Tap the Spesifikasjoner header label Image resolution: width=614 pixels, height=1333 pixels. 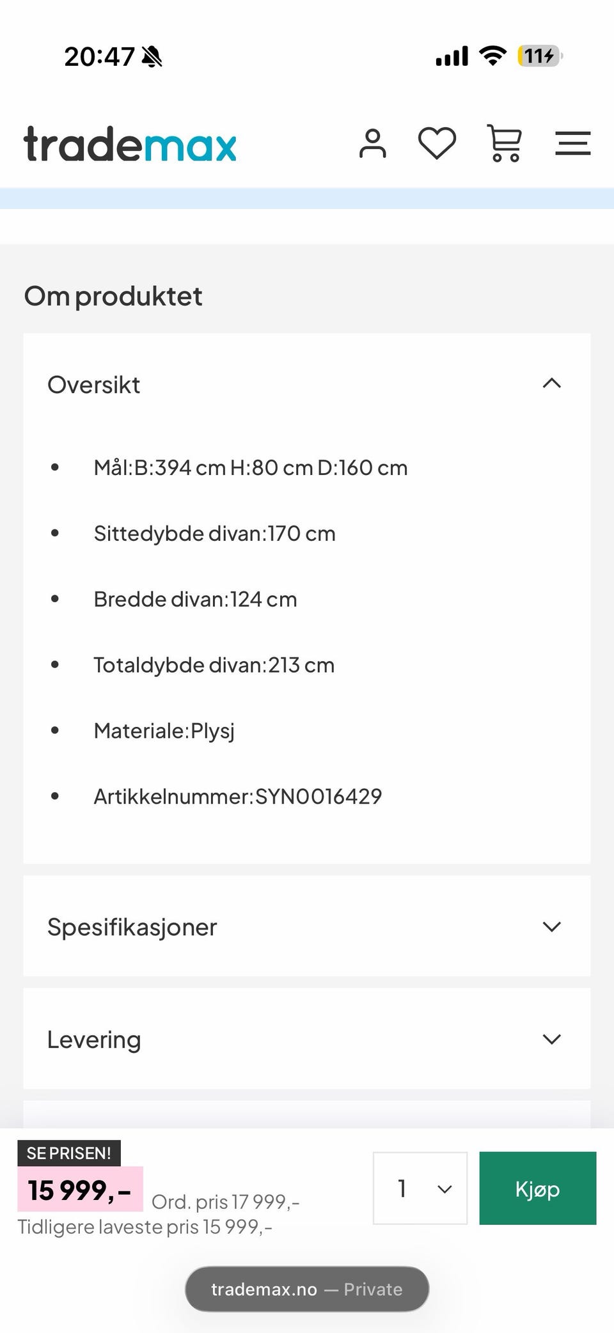point(132,927)
